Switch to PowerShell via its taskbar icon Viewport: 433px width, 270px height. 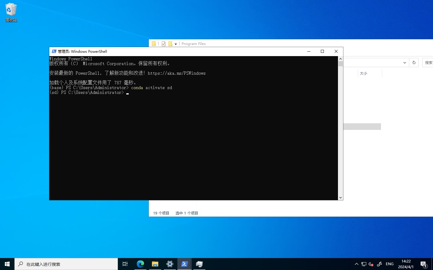click(x=184, y=264)
